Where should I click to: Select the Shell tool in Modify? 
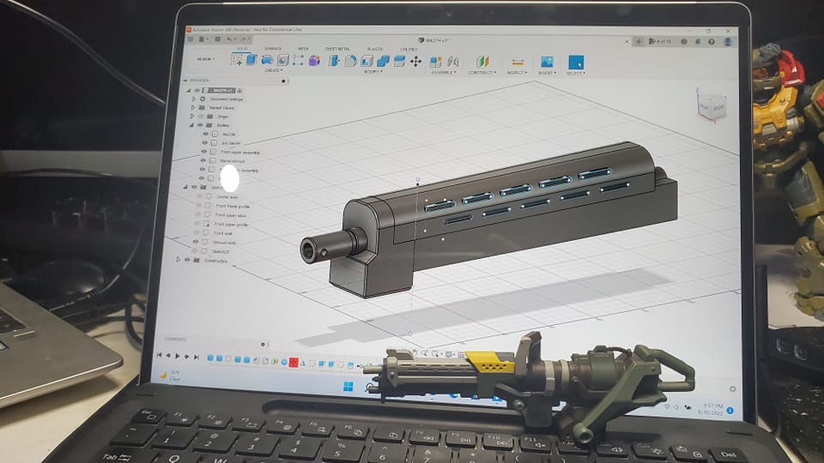coord(367,61)
